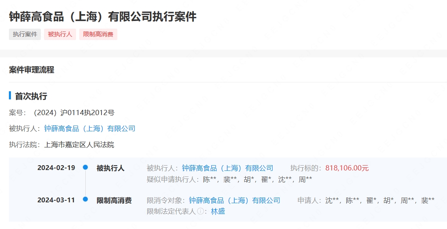The image size is (447, 229).
Task: Open the 被执行人 company link under 首次执行
Action: click(x=90, y=128)
